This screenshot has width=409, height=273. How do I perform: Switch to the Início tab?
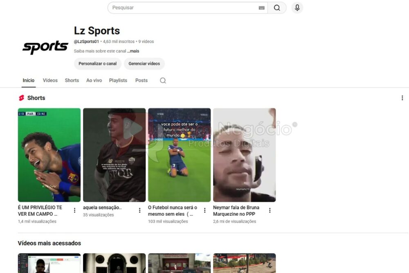tap(29, 80)
